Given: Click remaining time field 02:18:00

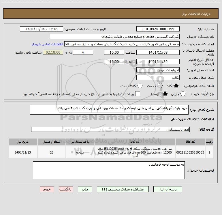Looking at the screenshot, I should 53,52.
